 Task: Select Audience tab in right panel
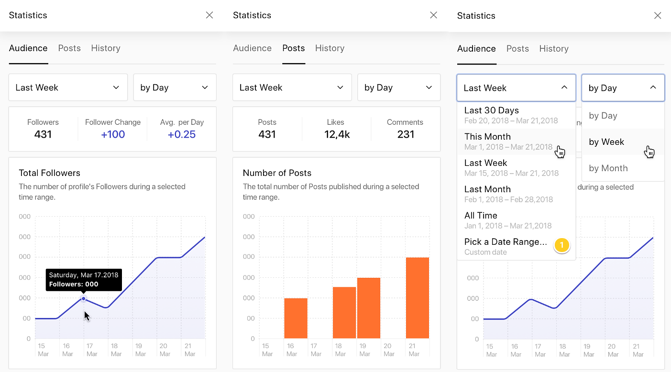[476, 49]
